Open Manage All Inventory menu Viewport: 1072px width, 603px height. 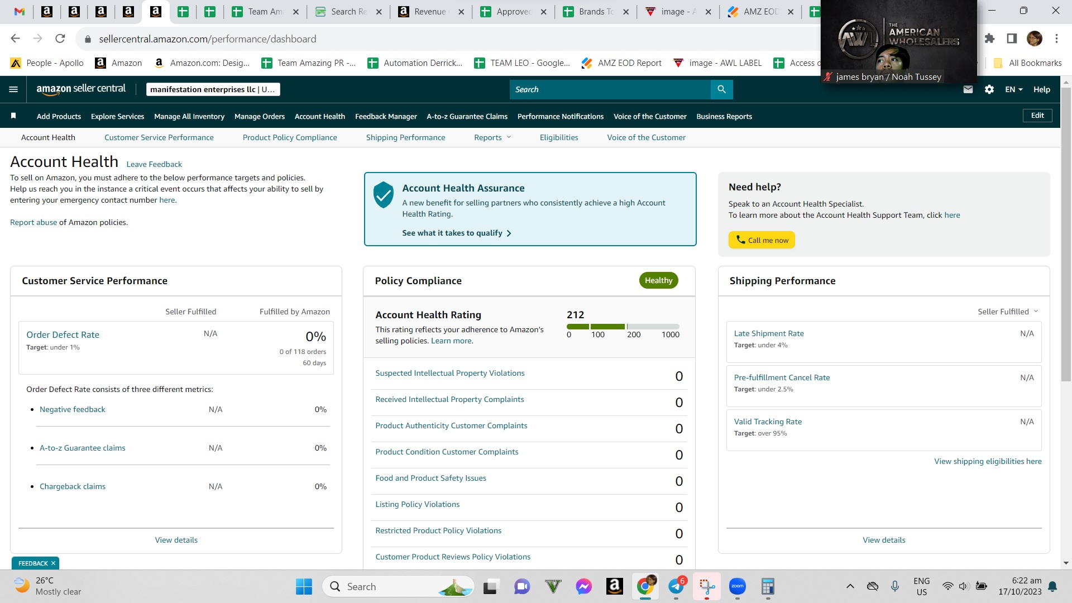(x=189, y=116)
